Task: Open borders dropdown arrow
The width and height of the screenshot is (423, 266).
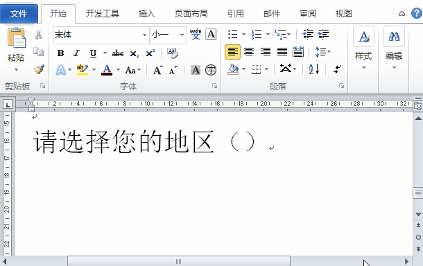Action: 266,69
